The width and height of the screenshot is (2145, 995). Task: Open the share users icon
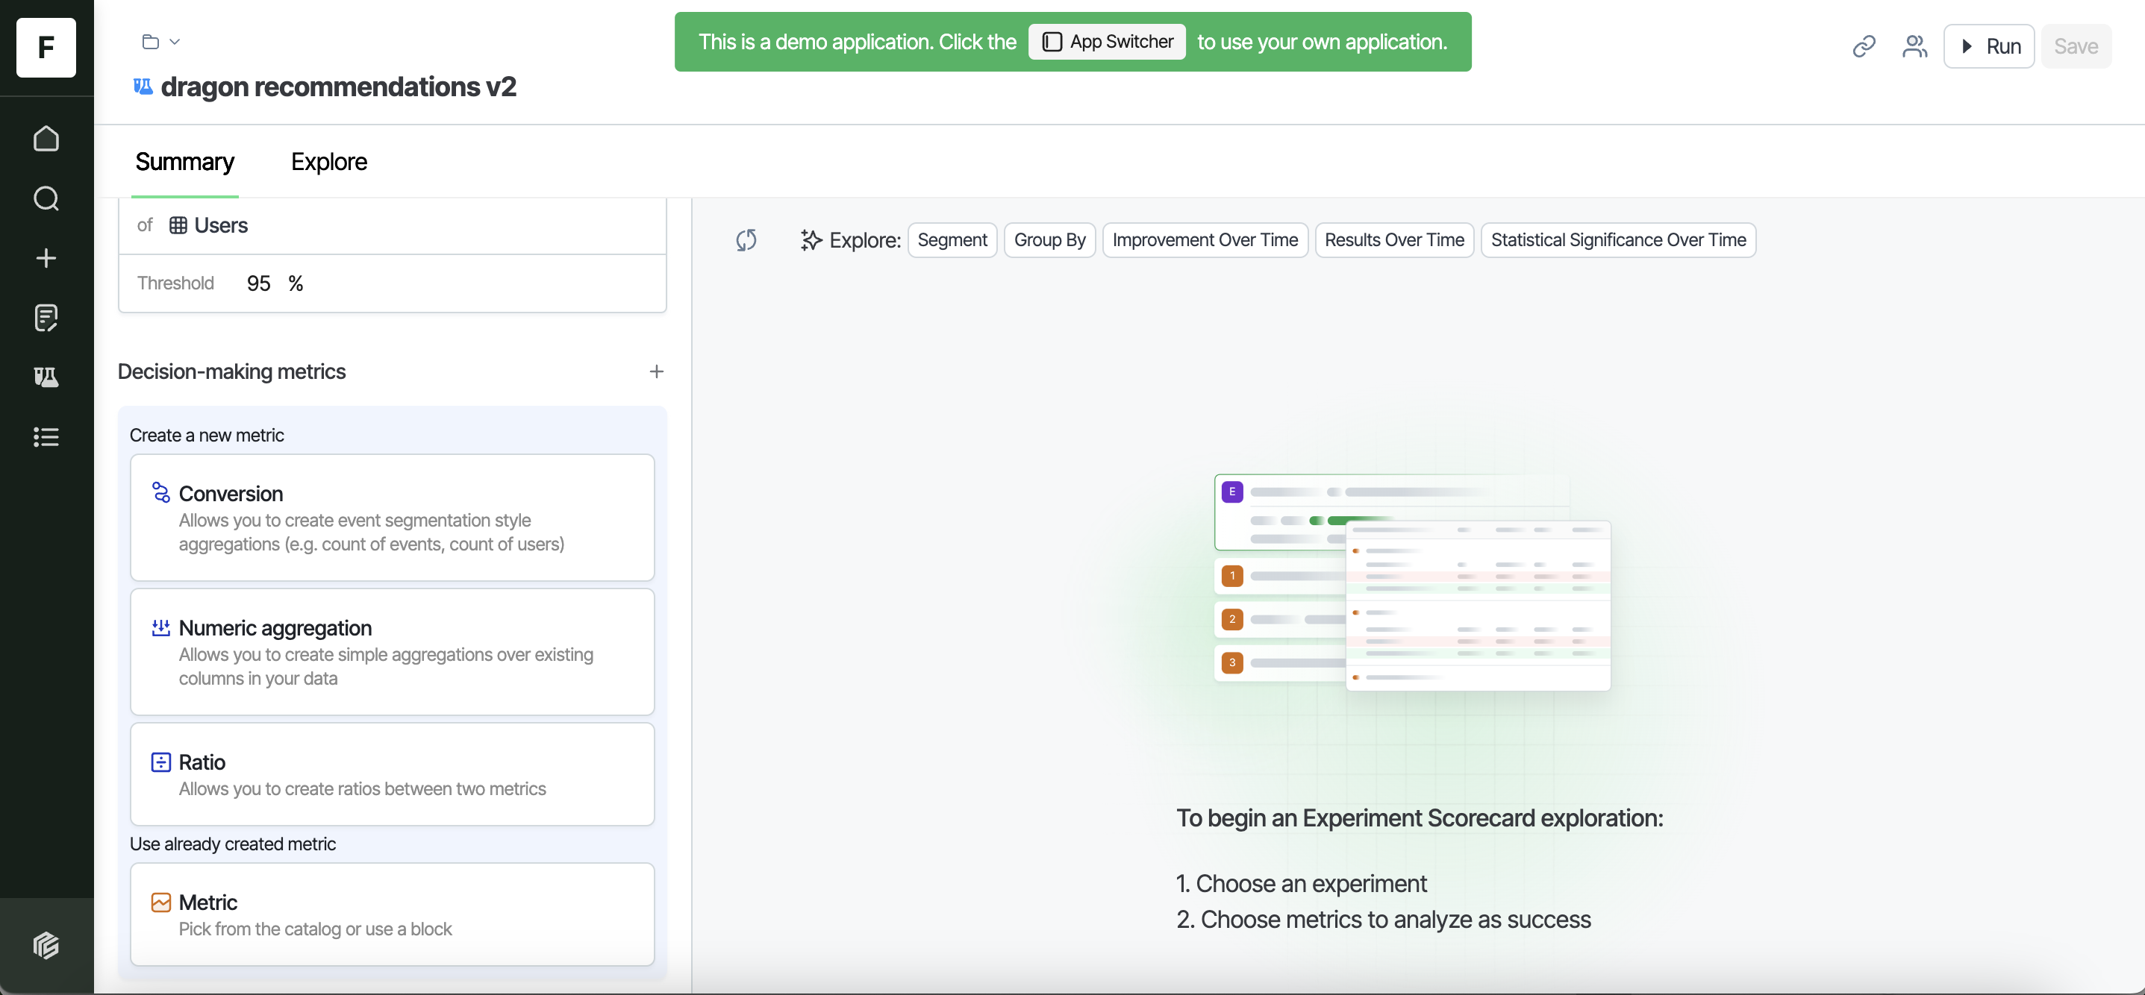(1914, 45)
